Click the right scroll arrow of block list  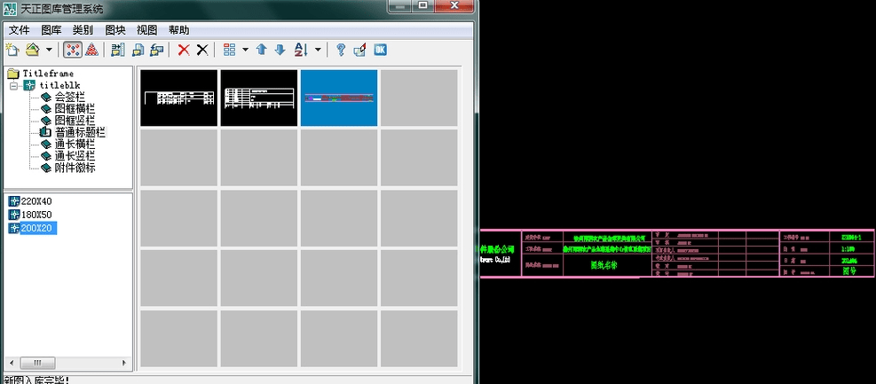[x=124, y=363]
